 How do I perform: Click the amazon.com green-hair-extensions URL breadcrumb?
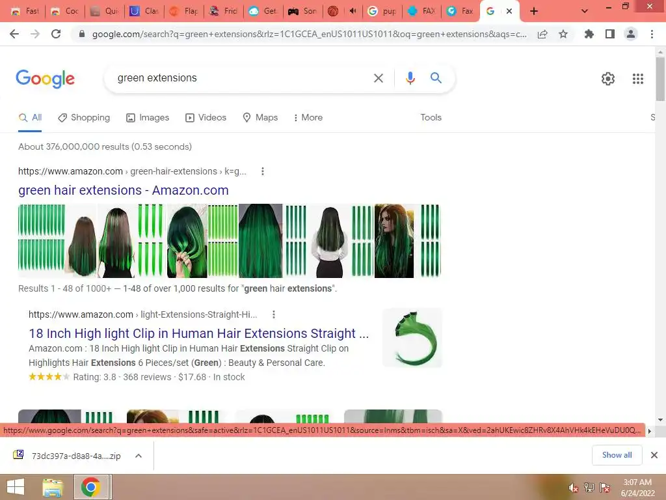[132, 171]
